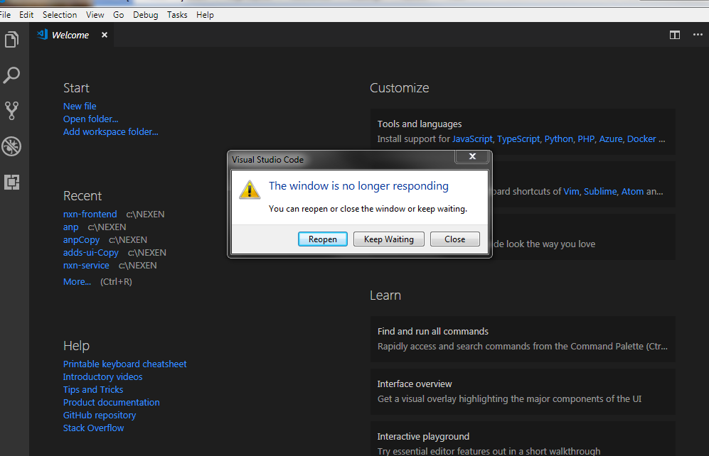Open the Go menu
Image resolution: width=709 pixels, height=456 pixels.
point(119,14)
